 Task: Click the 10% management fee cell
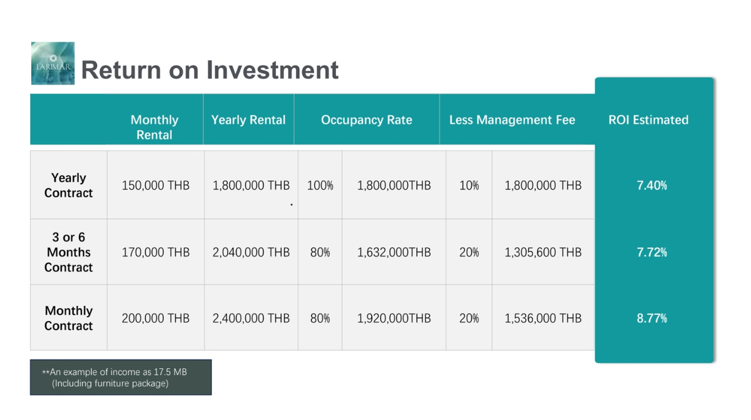[x=469, y=185]
